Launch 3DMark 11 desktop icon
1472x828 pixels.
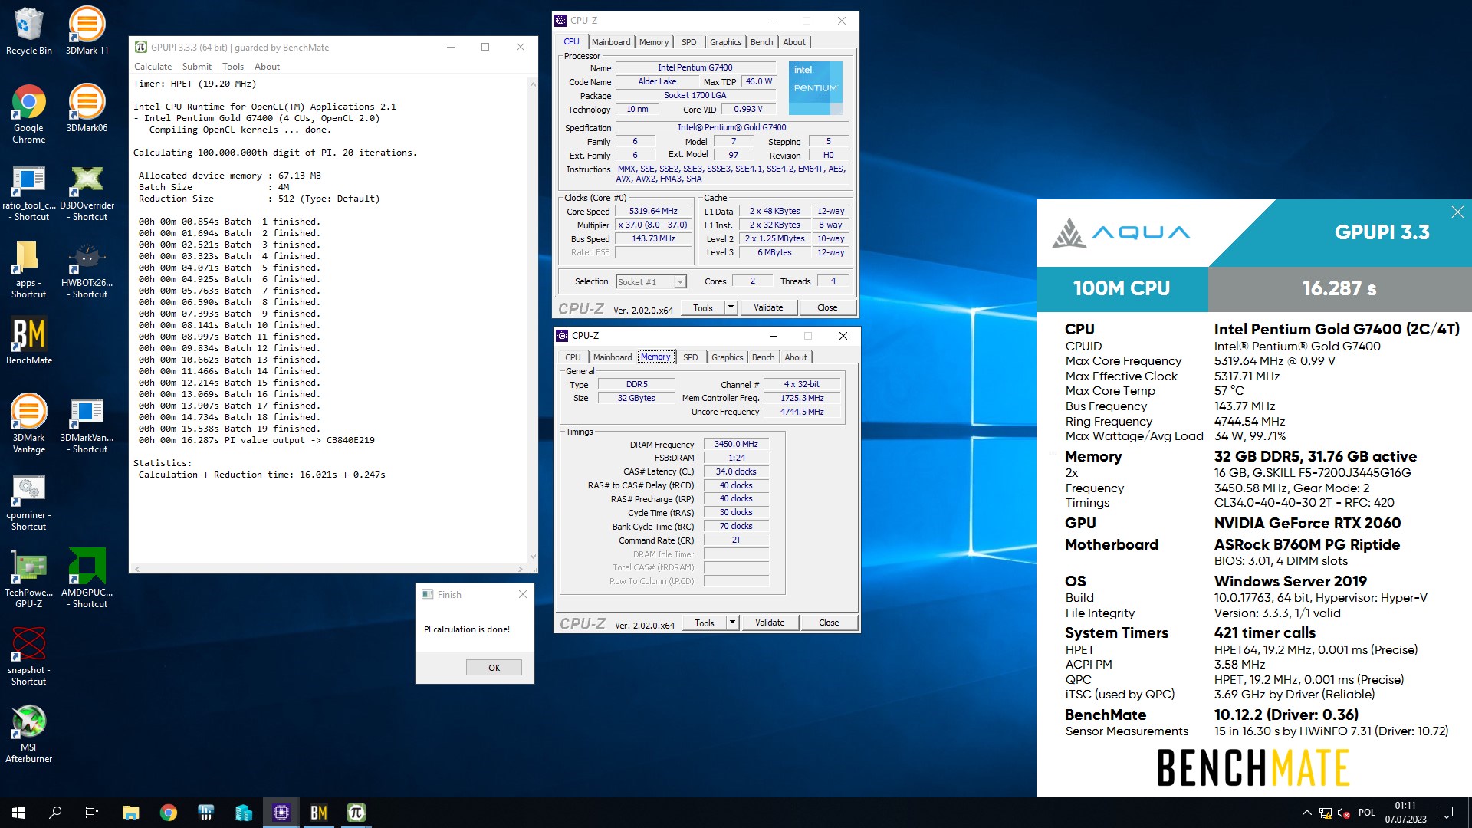point(87,31)
